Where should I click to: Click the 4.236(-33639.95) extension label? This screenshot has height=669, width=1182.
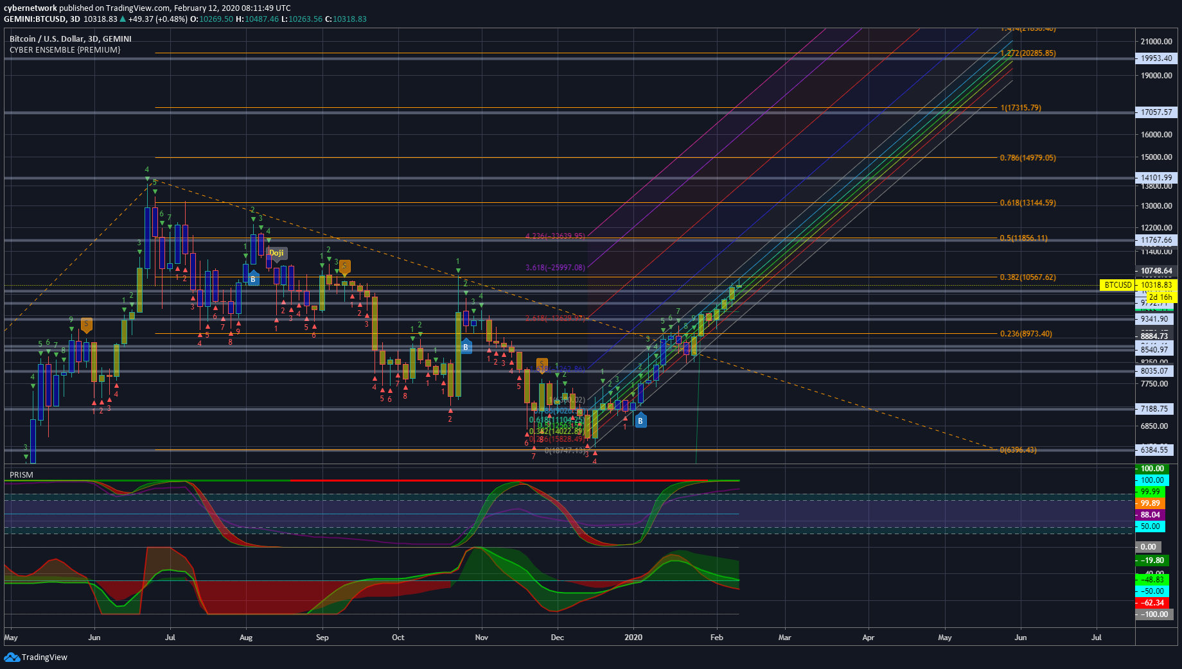point(555,236)
